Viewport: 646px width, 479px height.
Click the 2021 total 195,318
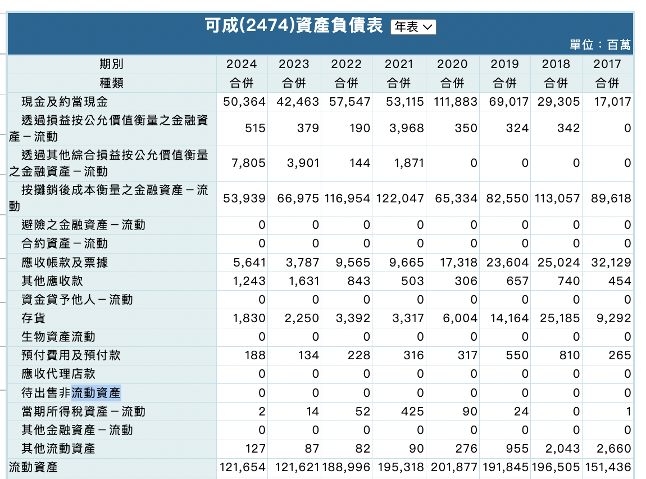point(401,467)
